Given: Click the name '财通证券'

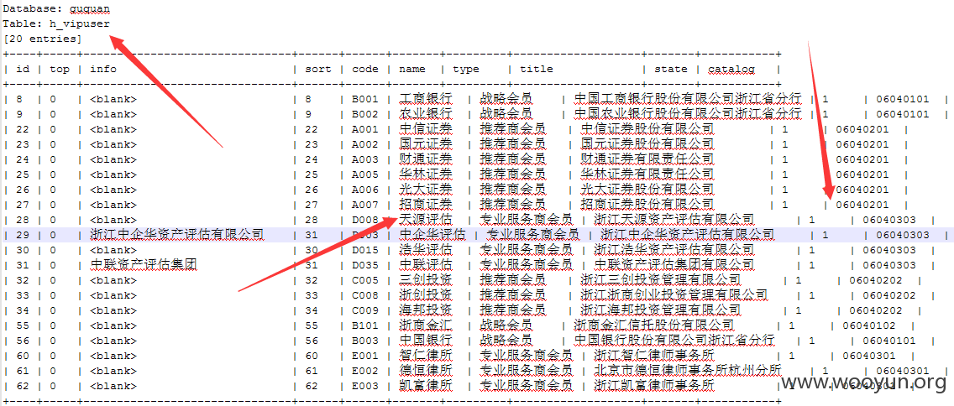Looking at the screenshot, I should point(426,159).
